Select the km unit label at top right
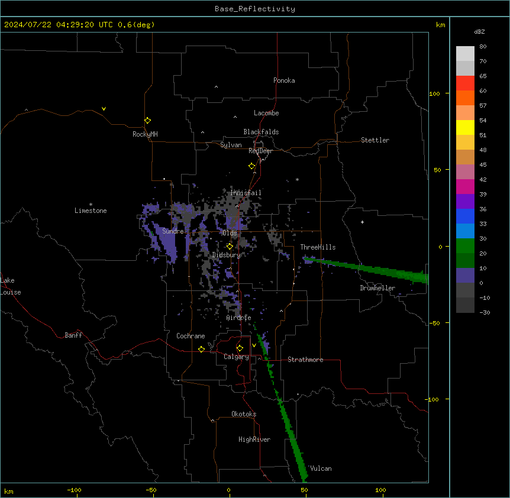510x498 pixels. coord(441,25)
